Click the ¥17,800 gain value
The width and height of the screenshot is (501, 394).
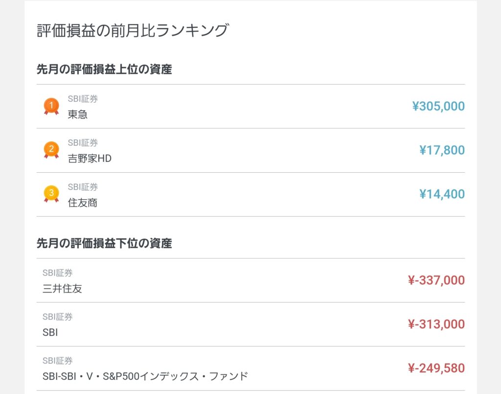pos(442,150)
